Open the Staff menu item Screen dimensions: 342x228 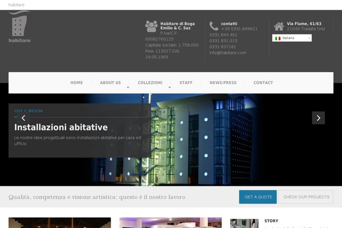point(186,83)
